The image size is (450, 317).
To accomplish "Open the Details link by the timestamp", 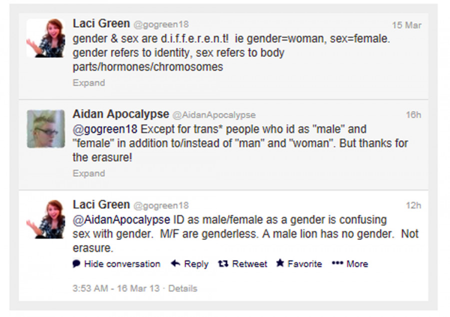I will (182, 288).
